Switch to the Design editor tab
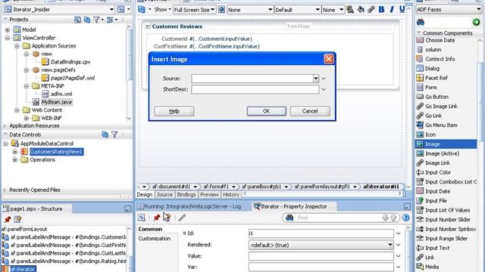 pos(145,195)
